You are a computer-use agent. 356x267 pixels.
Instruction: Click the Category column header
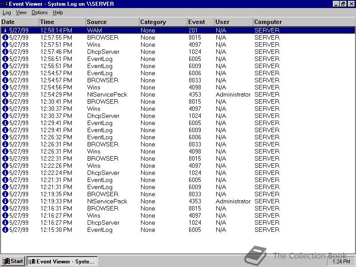click(163, 22)
